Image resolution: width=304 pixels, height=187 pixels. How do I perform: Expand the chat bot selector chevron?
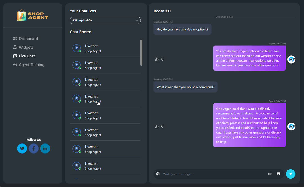137,20
